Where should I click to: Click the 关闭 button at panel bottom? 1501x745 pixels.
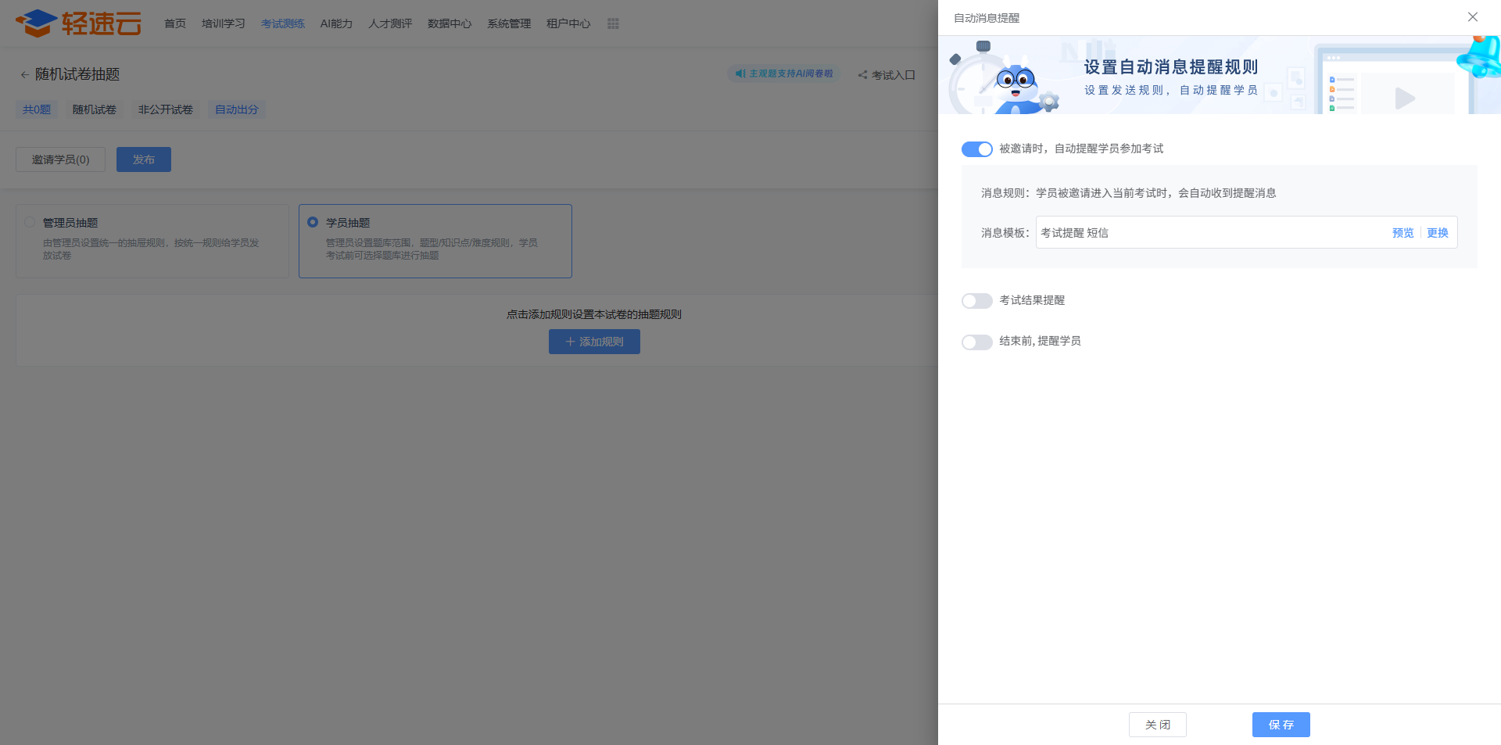coord(1157,725)
